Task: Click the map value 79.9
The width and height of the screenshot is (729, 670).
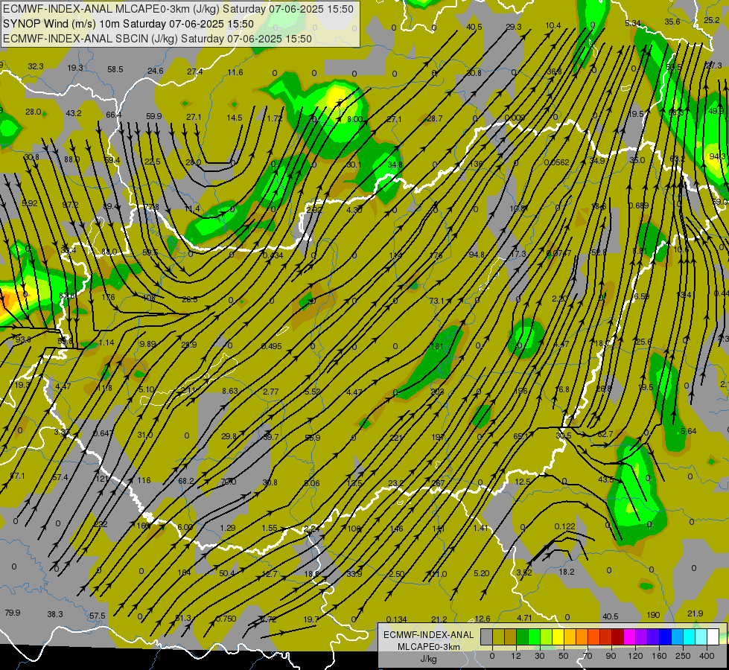Action: (x=13, y=613)
